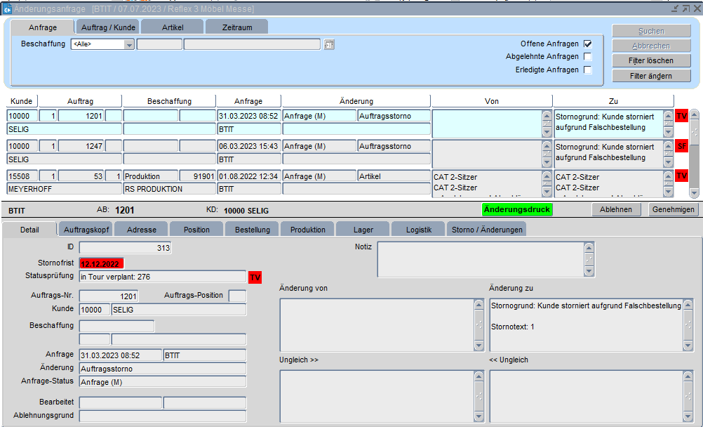Click the Anfrage column header in the list

(248, 101)
